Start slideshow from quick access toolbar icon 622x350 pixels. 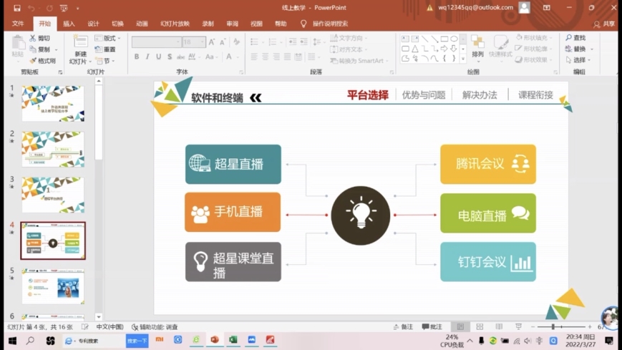click(x=64, y=8)
